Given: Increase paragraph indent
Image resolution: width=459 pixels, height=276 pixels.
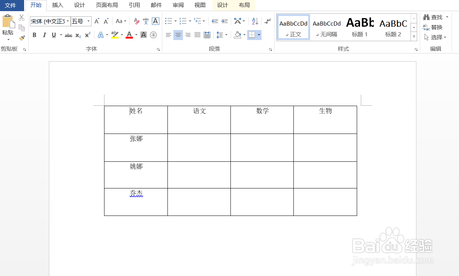Looking at the screenshot, I should tap(224, 21).
